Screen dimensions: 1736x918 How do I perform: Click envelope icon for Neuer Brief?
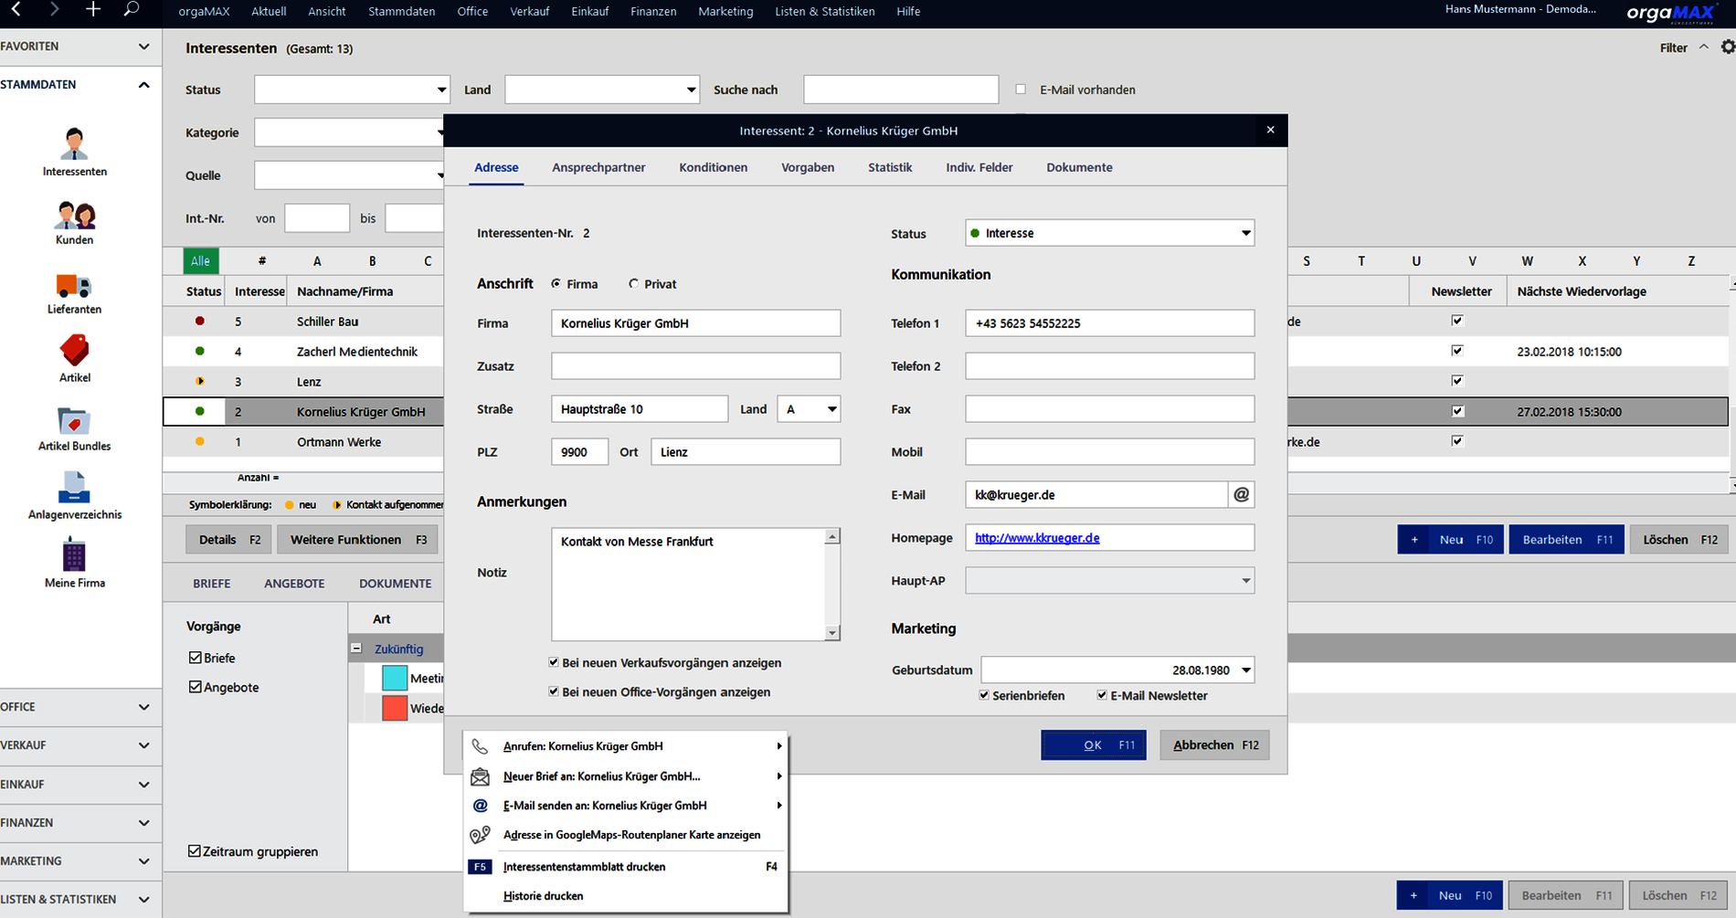tap(480, 776)
